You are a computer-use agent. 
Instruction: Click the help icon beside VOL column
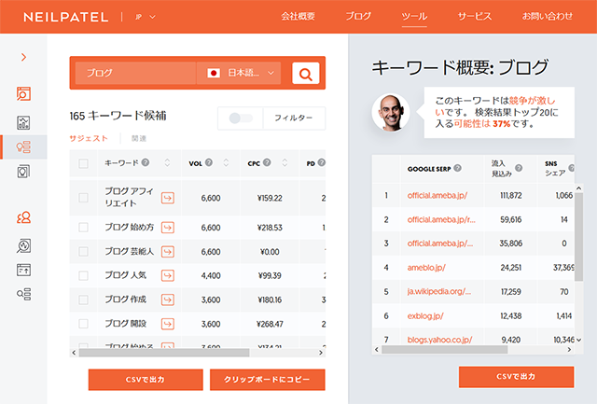point(209,162)
